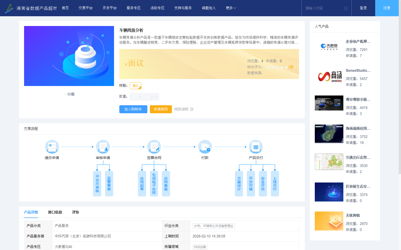Open the 无忧舆情 product thumbnail

point(329,221)
